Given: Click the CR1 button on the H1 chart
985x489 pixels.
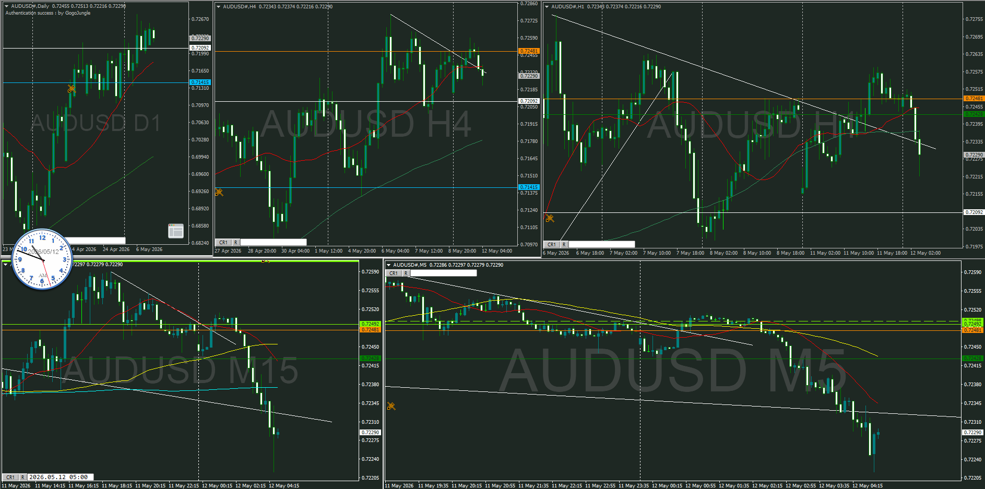Looking at the screenshot, I should pos(552,244).
